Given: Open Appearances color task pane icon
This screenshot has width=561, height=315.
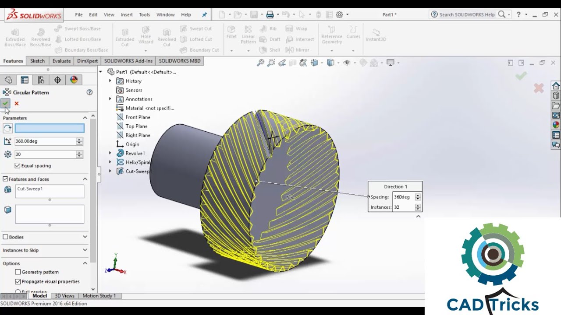Looking at the screenshot, I should click(x=556, y=125).
